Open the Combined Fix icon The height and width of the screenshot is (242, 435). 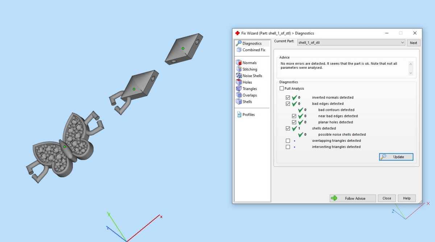coord(239,50)
